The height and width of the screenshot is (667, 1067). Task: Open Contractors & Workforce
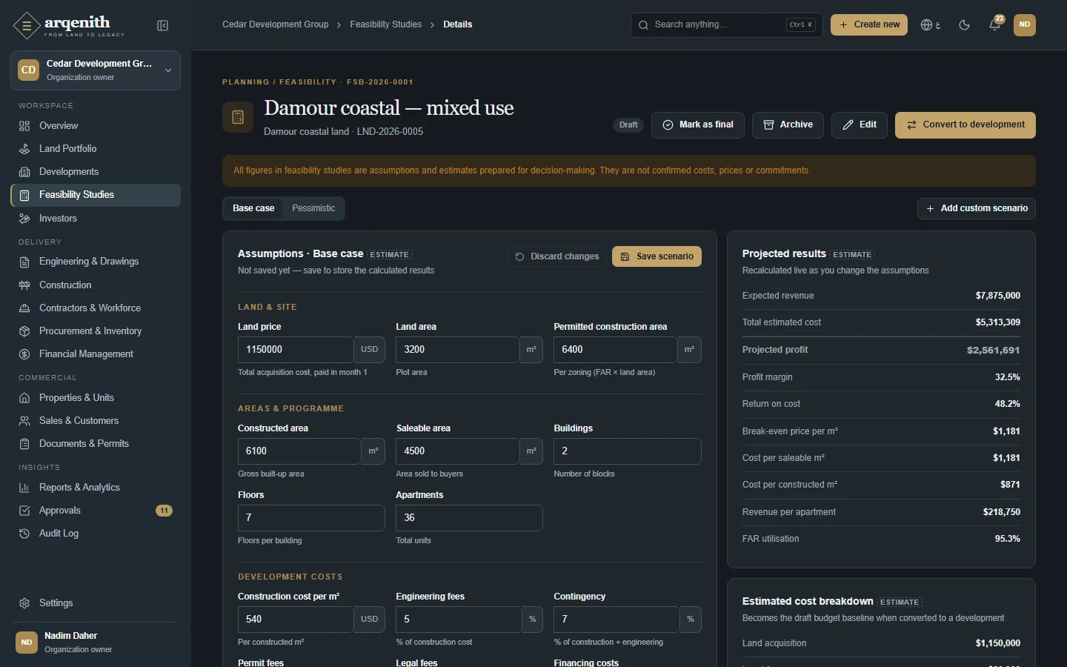(x=96, y=308)
